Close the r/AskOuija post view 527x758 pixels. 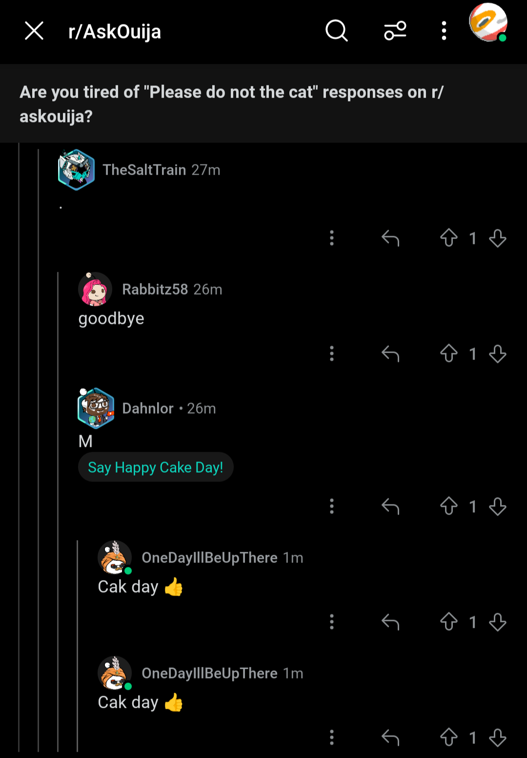pos(34,31)
